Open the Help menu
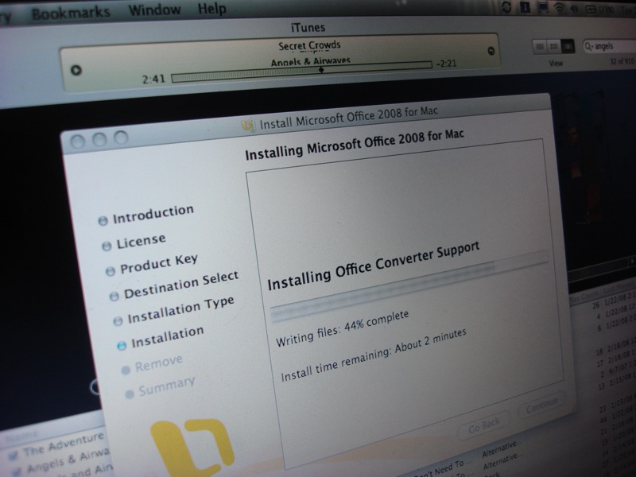Image resolution: width=636 pixels, height=477 pixels. point(211,8)
